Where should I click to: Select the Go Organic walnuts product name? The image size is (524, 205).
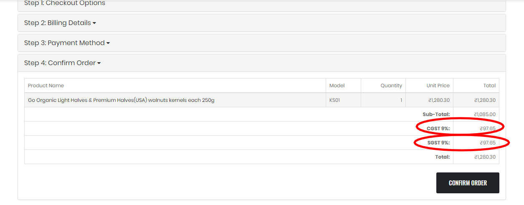(121, 100)
